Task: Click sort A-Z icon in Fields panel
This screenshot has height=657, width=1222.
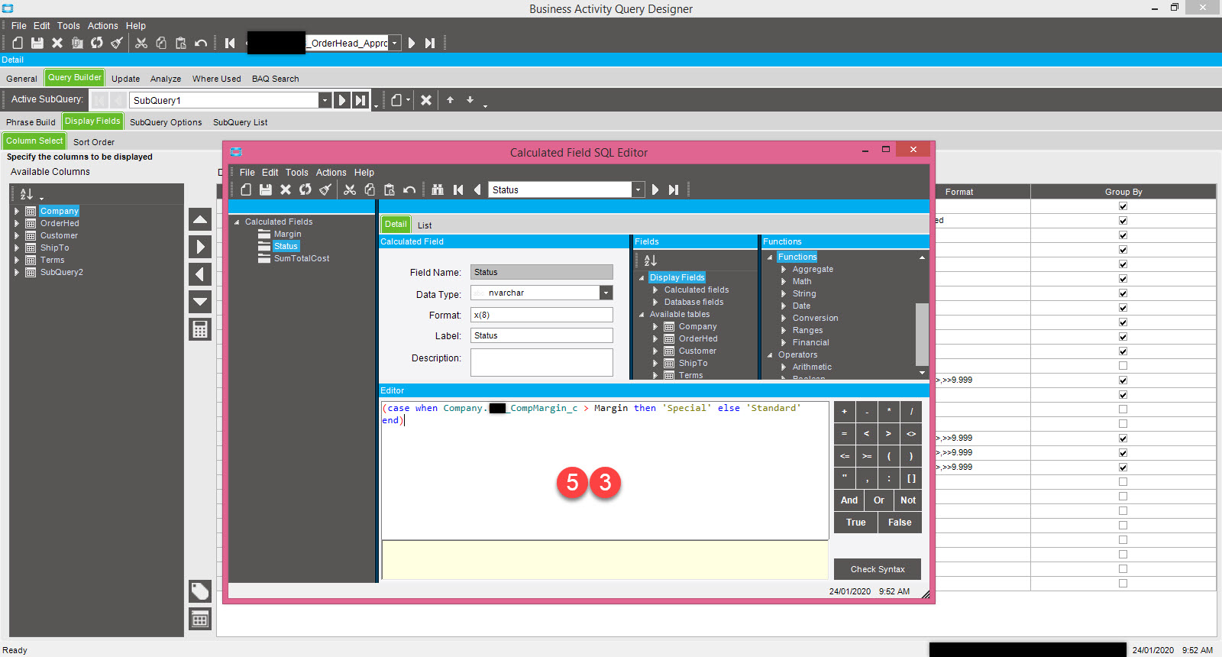Action: [x=651, y=261]
